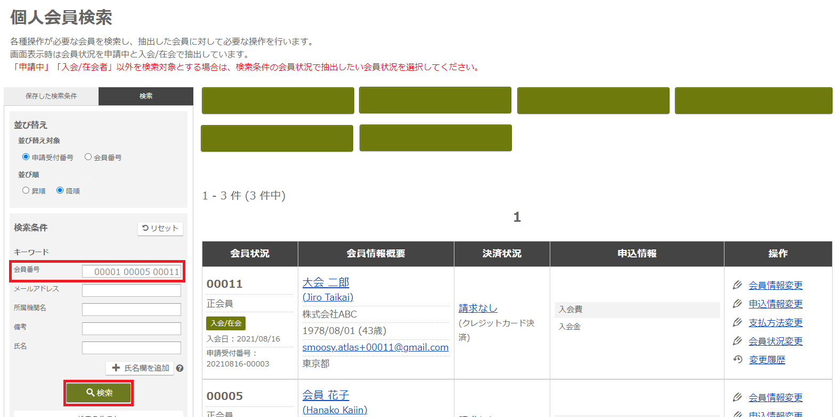Click 申込情報 column header

[x=637, y=254]
